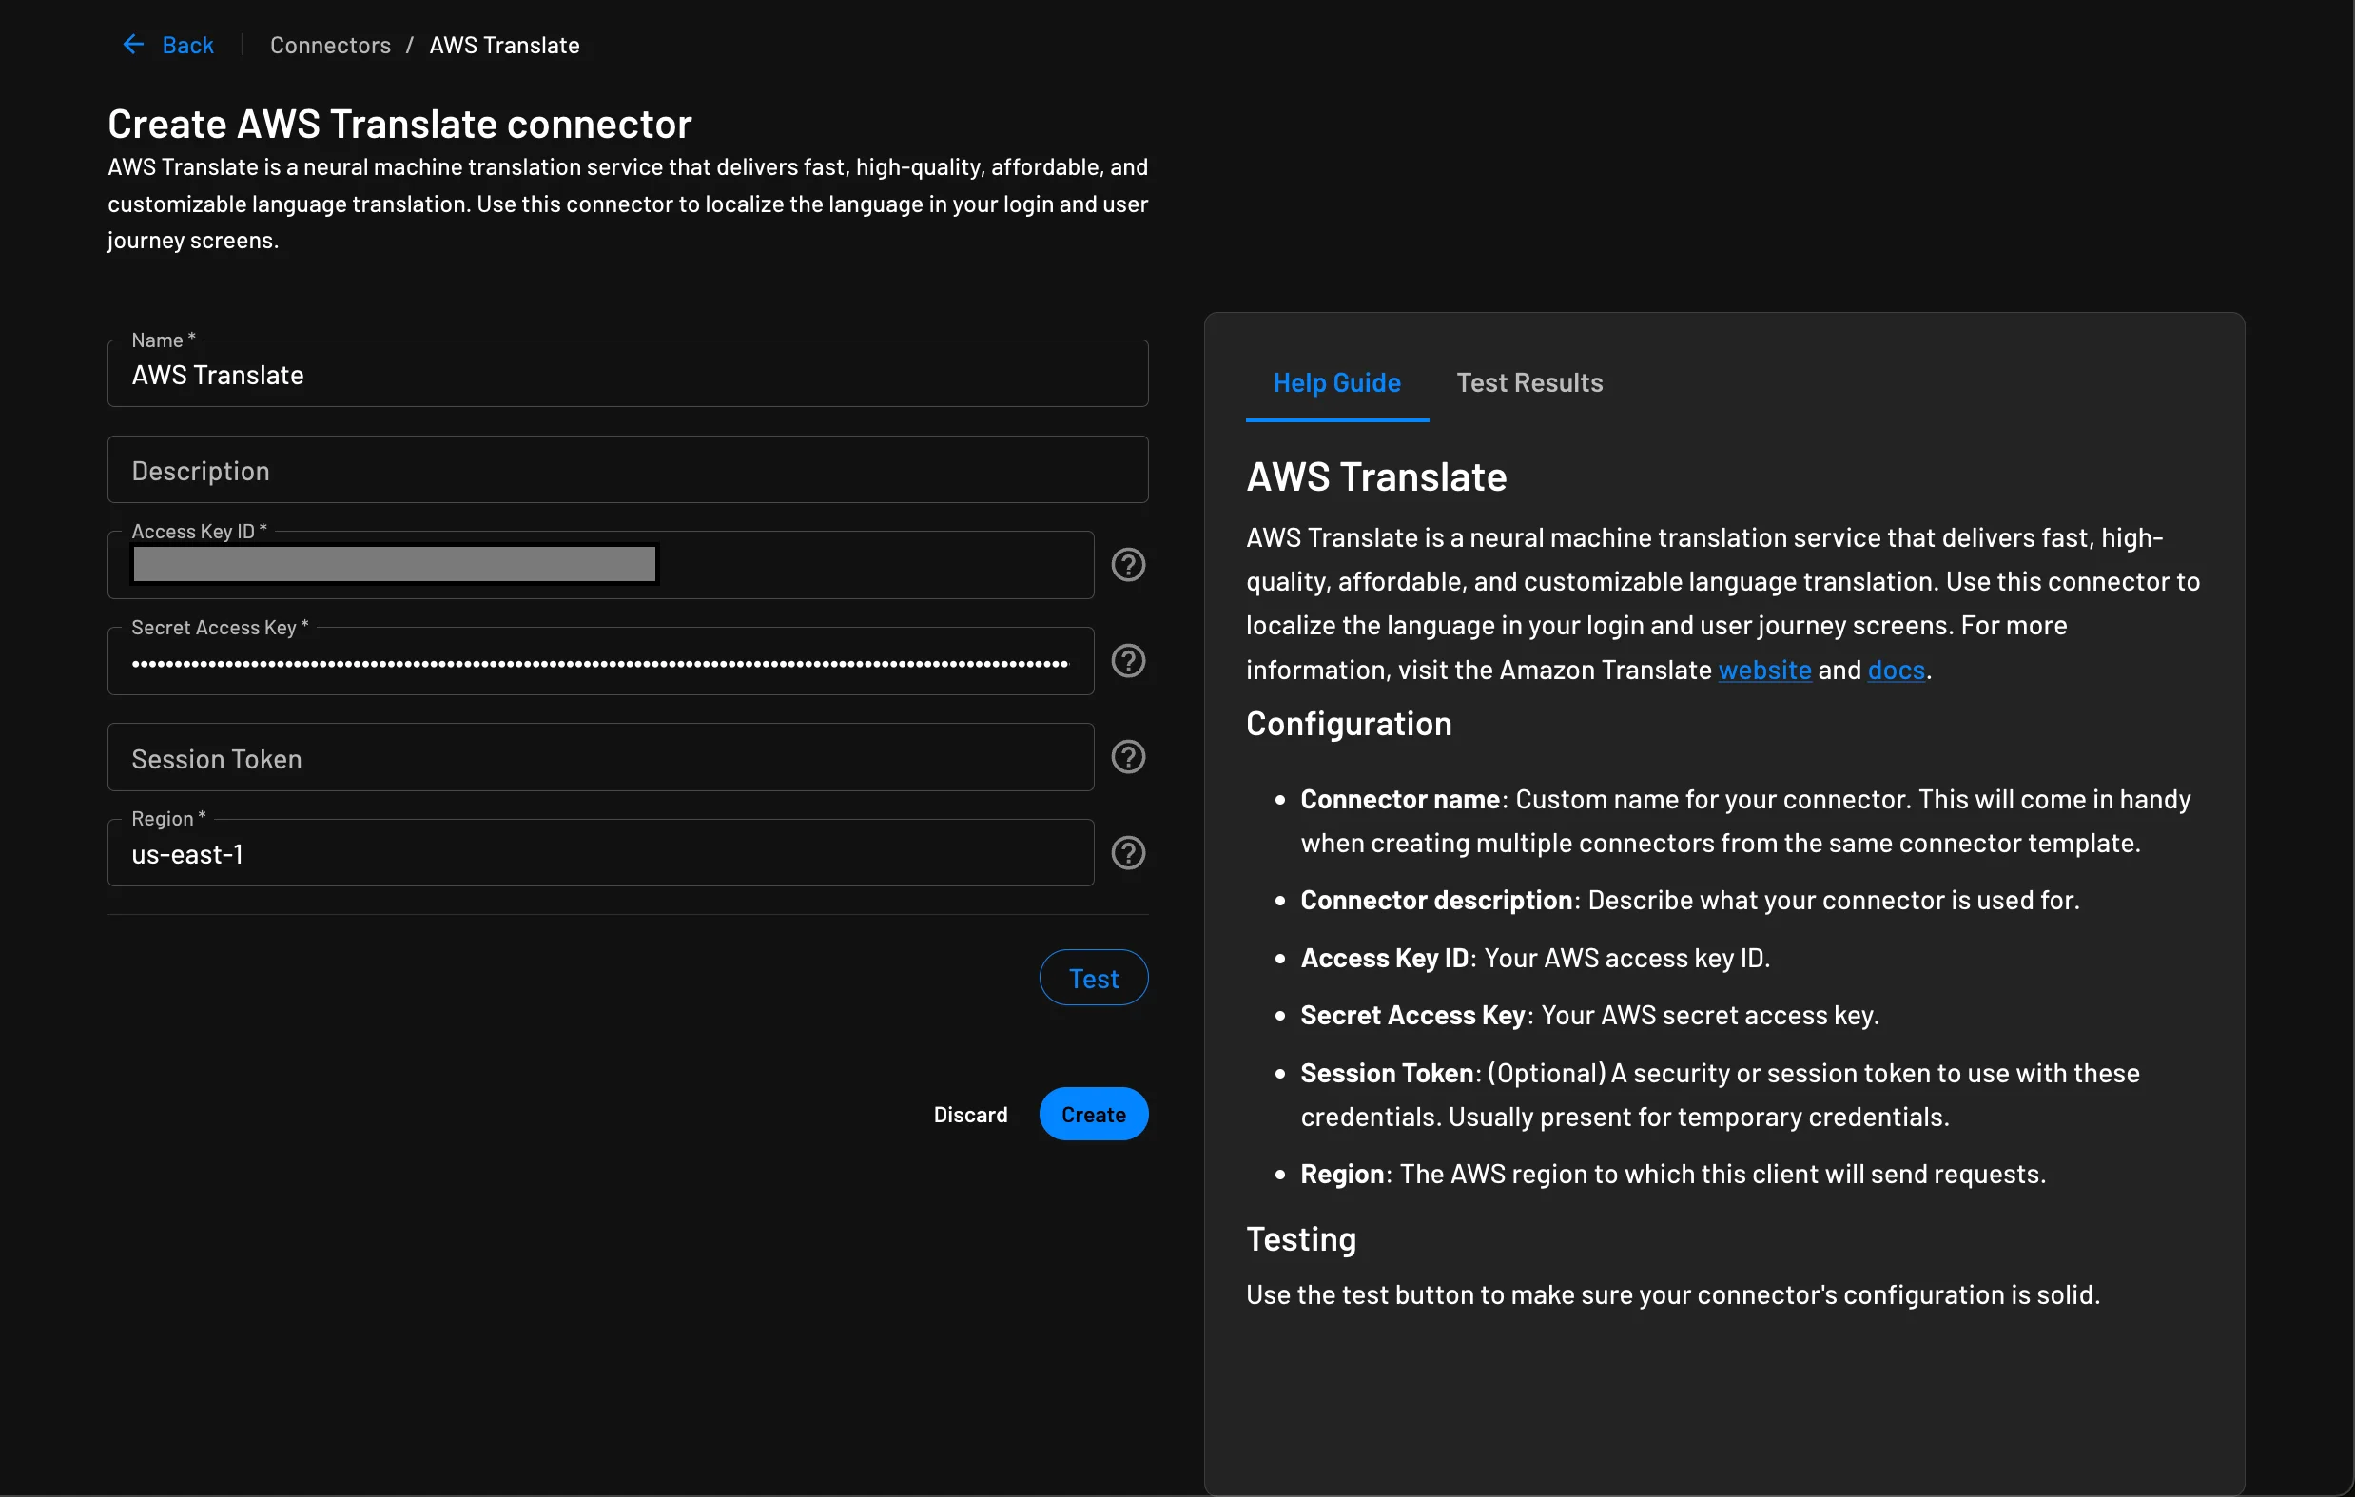Open the Secret Access Key help tooltip
2355x1497 pixels.
point(1128,661)
